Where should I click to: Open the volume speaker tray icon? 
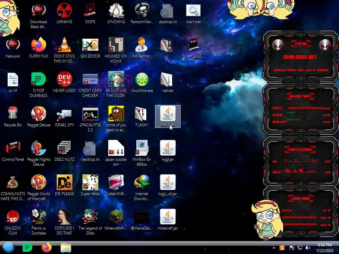[x=308, y=248]
